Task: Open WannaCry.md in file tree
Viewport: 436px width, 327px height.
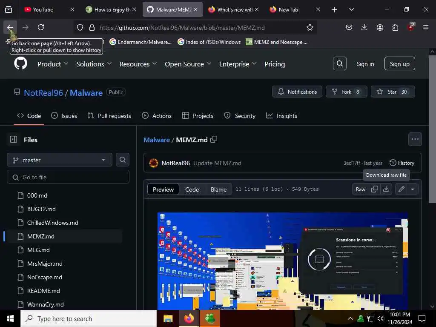Action: [x=45, y=304]
